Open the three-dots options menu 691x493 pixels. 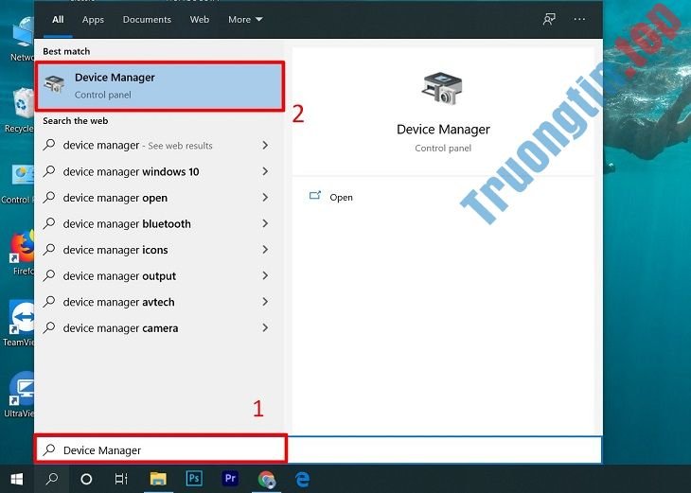click(580, 19)
